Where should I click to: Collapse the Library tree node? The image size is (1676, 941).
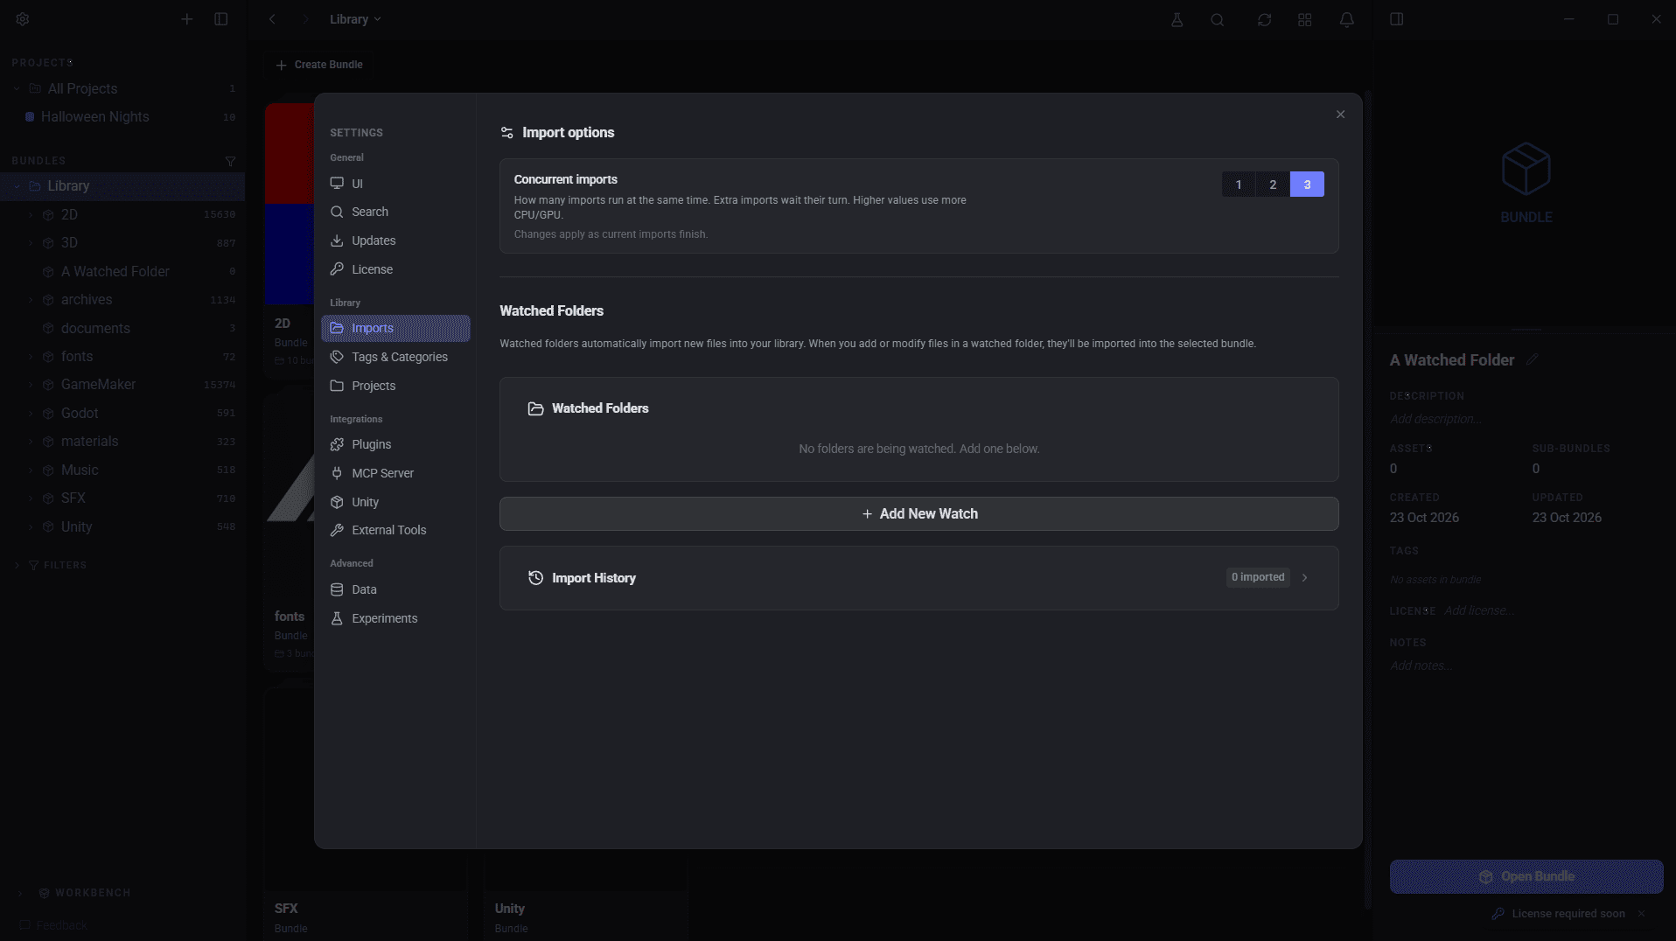coord(17,186)
